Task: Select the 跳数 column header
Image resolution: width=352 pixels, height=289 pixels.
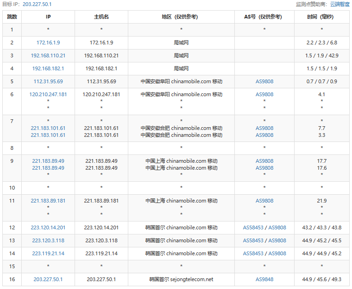Action: coord(12,17)
